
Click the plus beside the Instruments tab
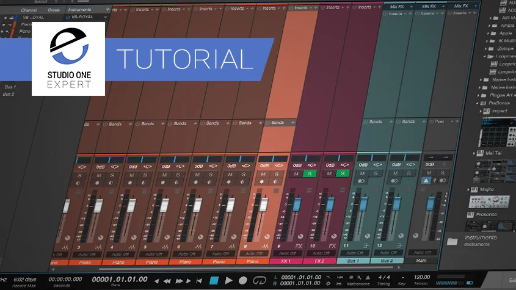[107, 9]
